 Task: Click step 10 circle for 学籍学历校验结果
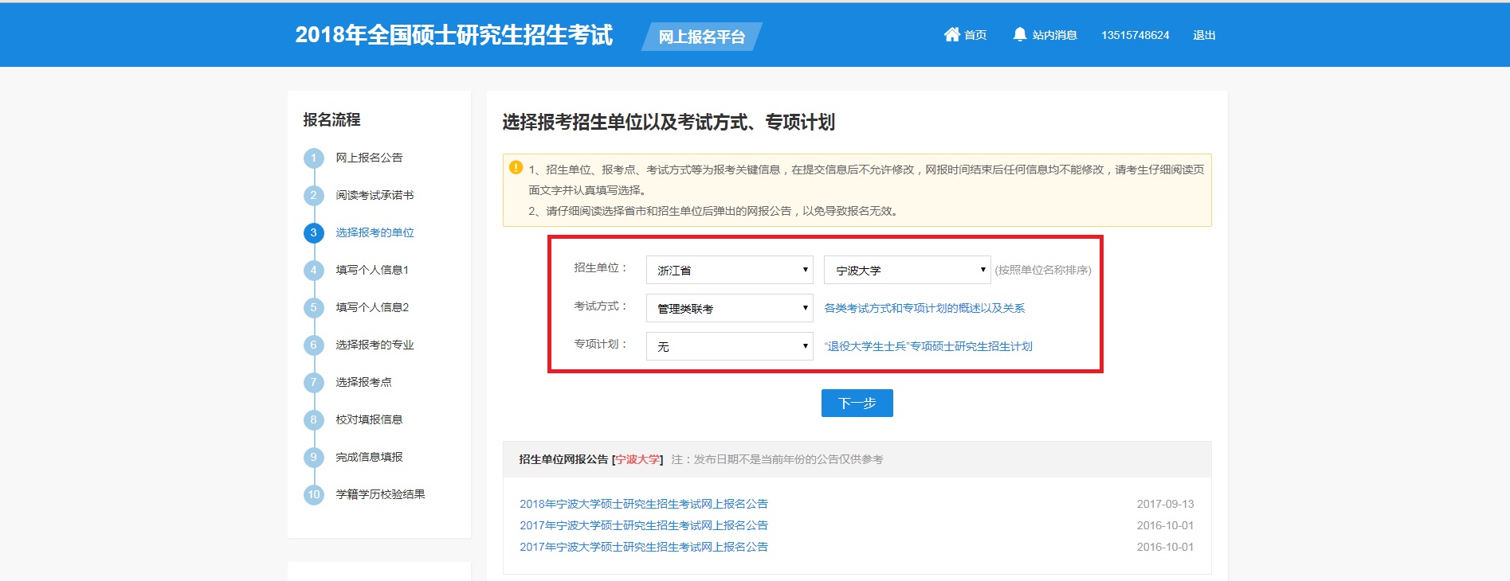click(x=314, y=495)
